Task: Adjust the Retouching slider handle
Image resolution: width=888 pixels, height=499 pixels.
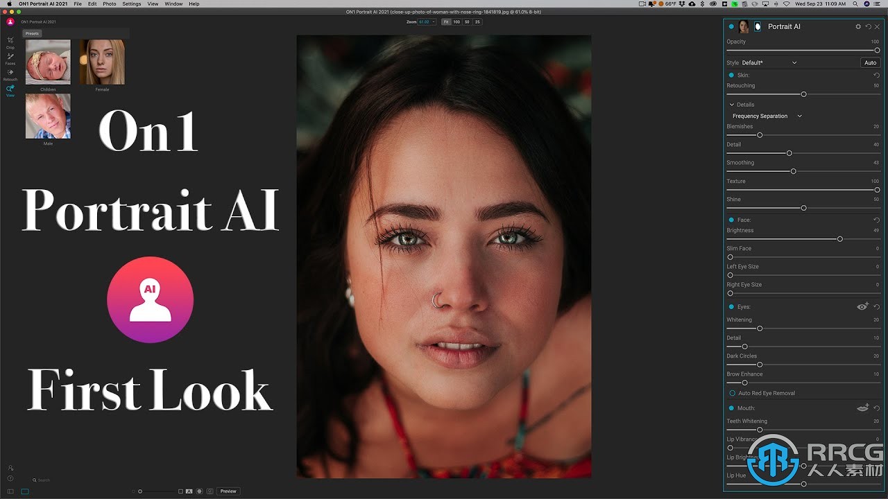Action: click(803, 94)
